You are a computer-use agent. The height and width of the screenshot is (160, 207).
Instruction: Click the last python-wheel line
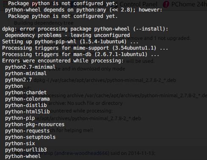pyautogui.click(x=23, y=156)
